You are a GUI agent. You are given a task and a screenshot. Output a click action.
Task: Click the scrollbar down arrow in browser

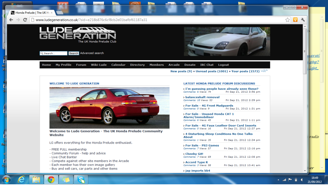tap(305, 171)
